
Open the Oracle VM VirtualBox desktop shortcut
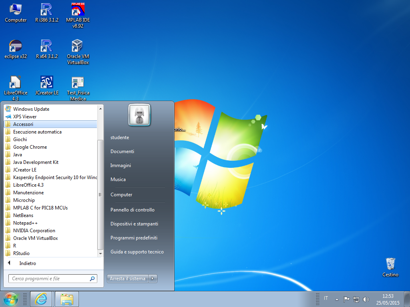[78, 46]
